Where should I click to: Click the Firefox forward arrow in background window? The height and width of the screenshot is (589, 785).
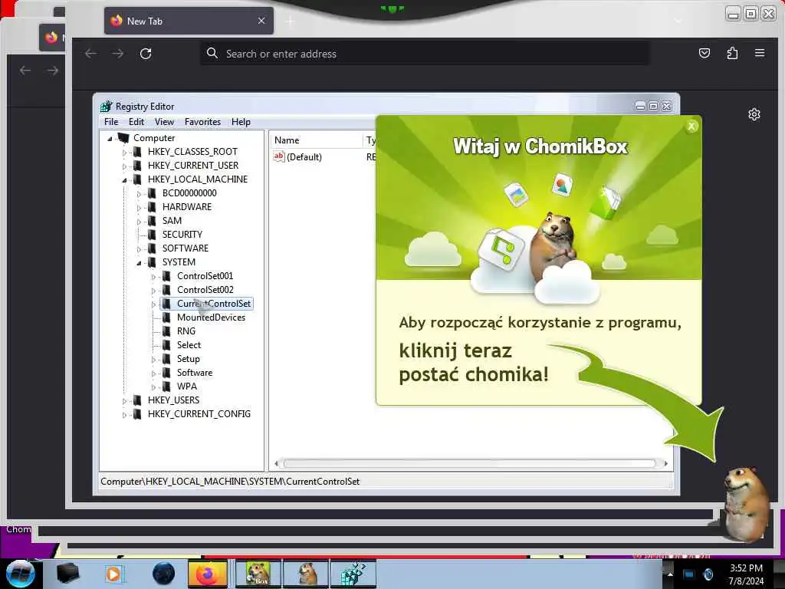click(x=52, y=71)
